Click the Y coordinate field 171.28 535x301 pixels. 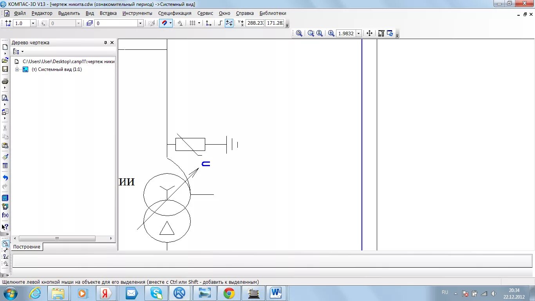click(x=275, y=23)
